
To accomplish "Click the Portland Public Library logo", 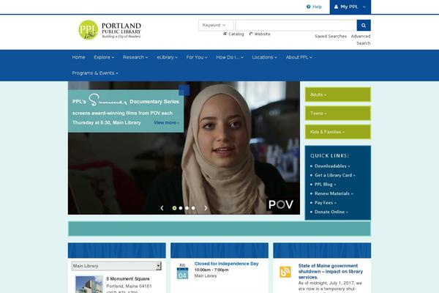I will point(110,30).
